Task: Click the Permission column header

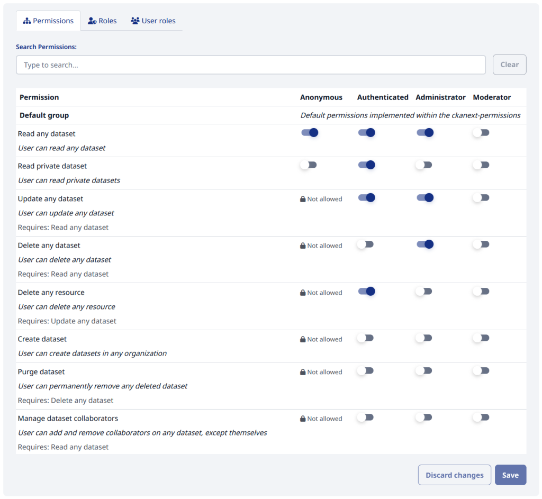Action: [x=39, y=97]
